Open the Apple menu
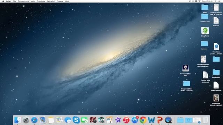 (3, 1)
